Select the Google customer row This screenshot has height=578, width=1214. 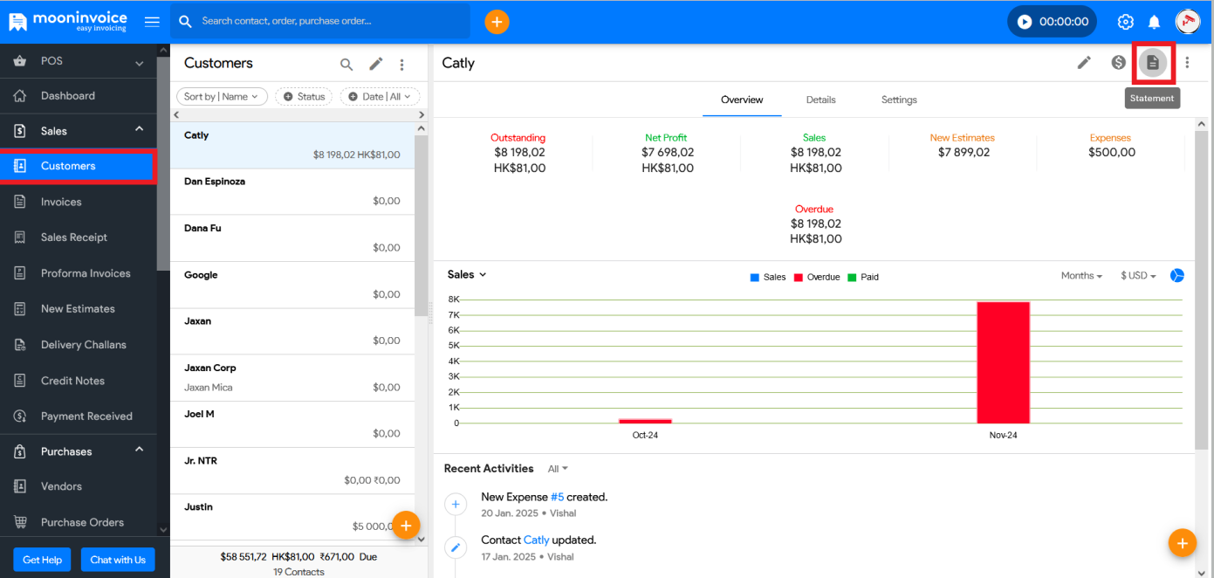coord(292,285)
